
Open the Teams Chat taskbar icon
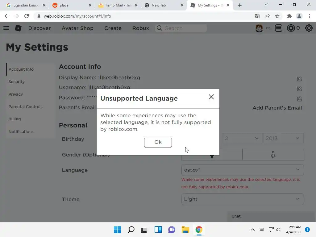pyautogui.click(x=172, y=230)
